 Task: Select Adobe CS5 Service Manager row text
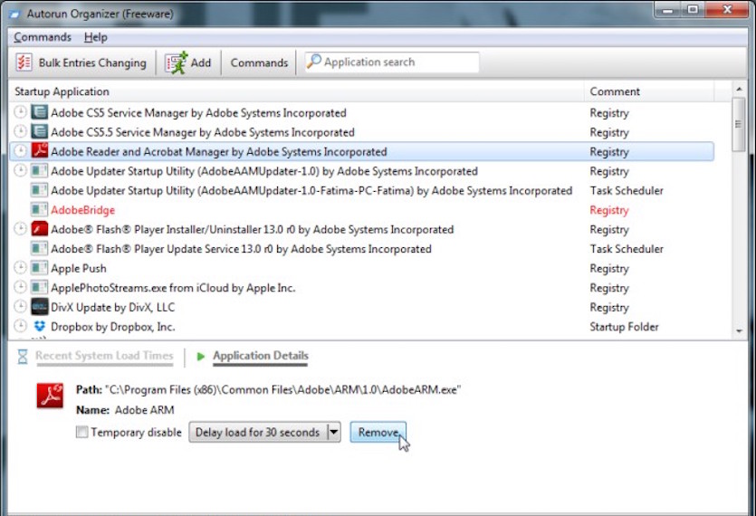198,113
